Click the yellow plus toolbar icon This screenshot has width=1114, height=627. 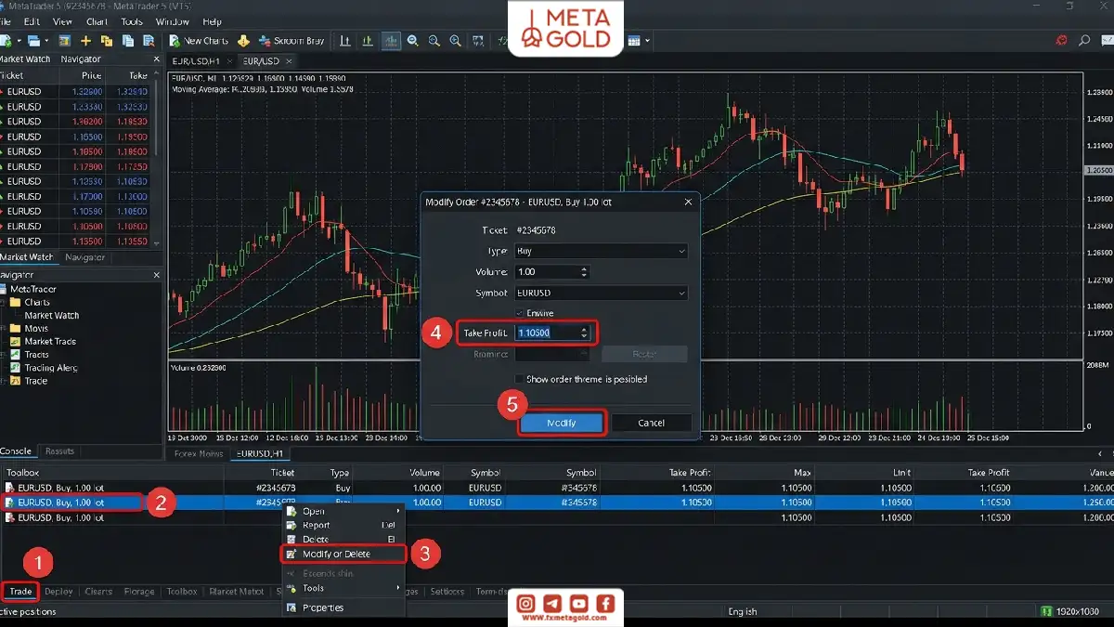pyautogui.click(x=86, y=41)
